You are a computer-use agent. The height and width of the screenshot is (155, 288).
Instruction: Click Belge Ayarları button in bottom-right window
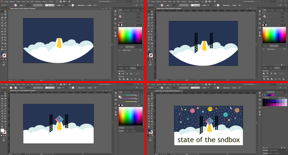pyautogui.click(x=226, y=88)
